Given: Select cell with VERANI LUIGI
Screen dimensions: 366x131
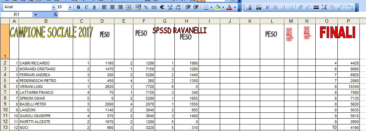Looking at the screenshot, I should click(x=46, y=87).
